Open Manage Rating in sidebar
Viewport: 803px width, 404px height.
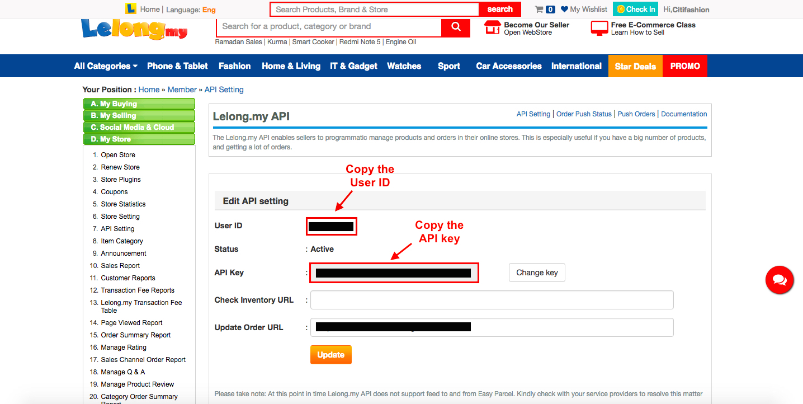click(124, 347)
